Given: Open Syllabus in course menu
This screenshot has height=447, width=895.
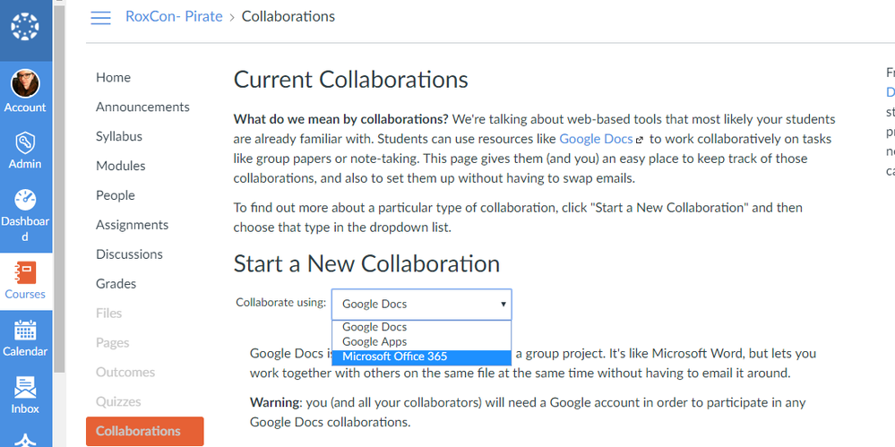Looking at the screenshot, I should [119, 136].
